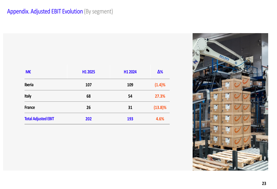Image resolution: width=277 pixels, height=189 pixels.
Task: Click the page number 23
Action: click(x=264, y=183)
